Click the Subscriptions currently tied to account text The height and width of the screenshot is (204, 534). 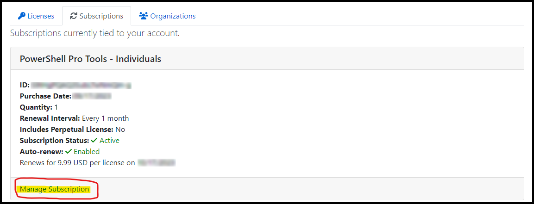pos(94,33)
